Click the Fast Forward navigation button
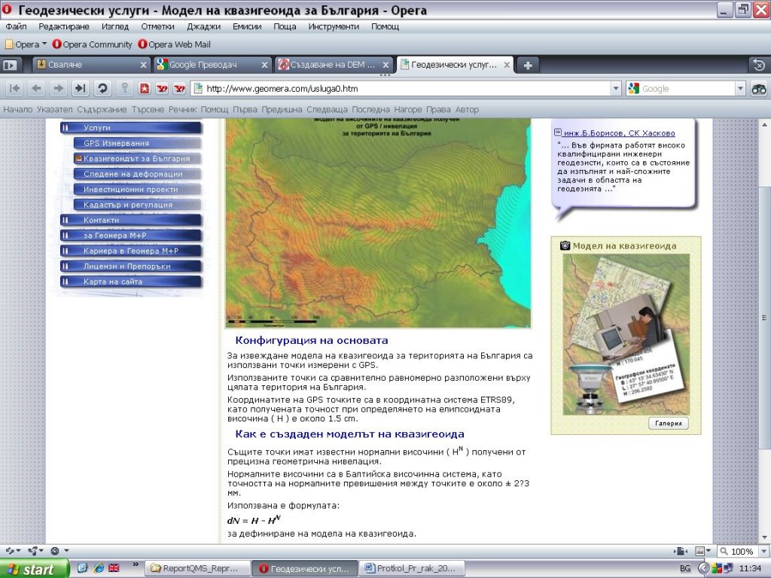The image size is (771, 578). pos(80,89)
